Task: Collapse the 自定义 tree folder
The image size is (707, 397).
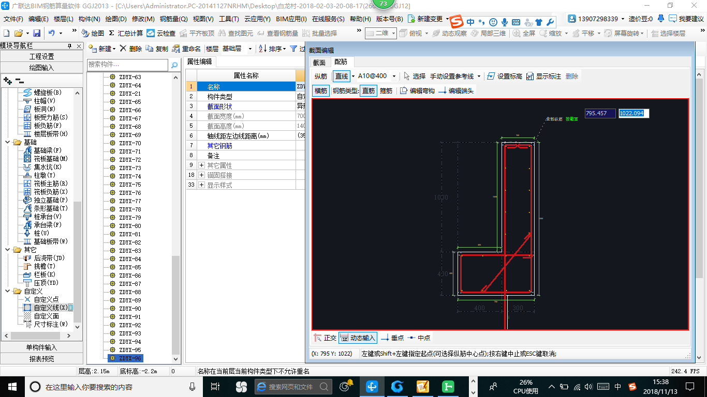Action: [x=8, y=291]
